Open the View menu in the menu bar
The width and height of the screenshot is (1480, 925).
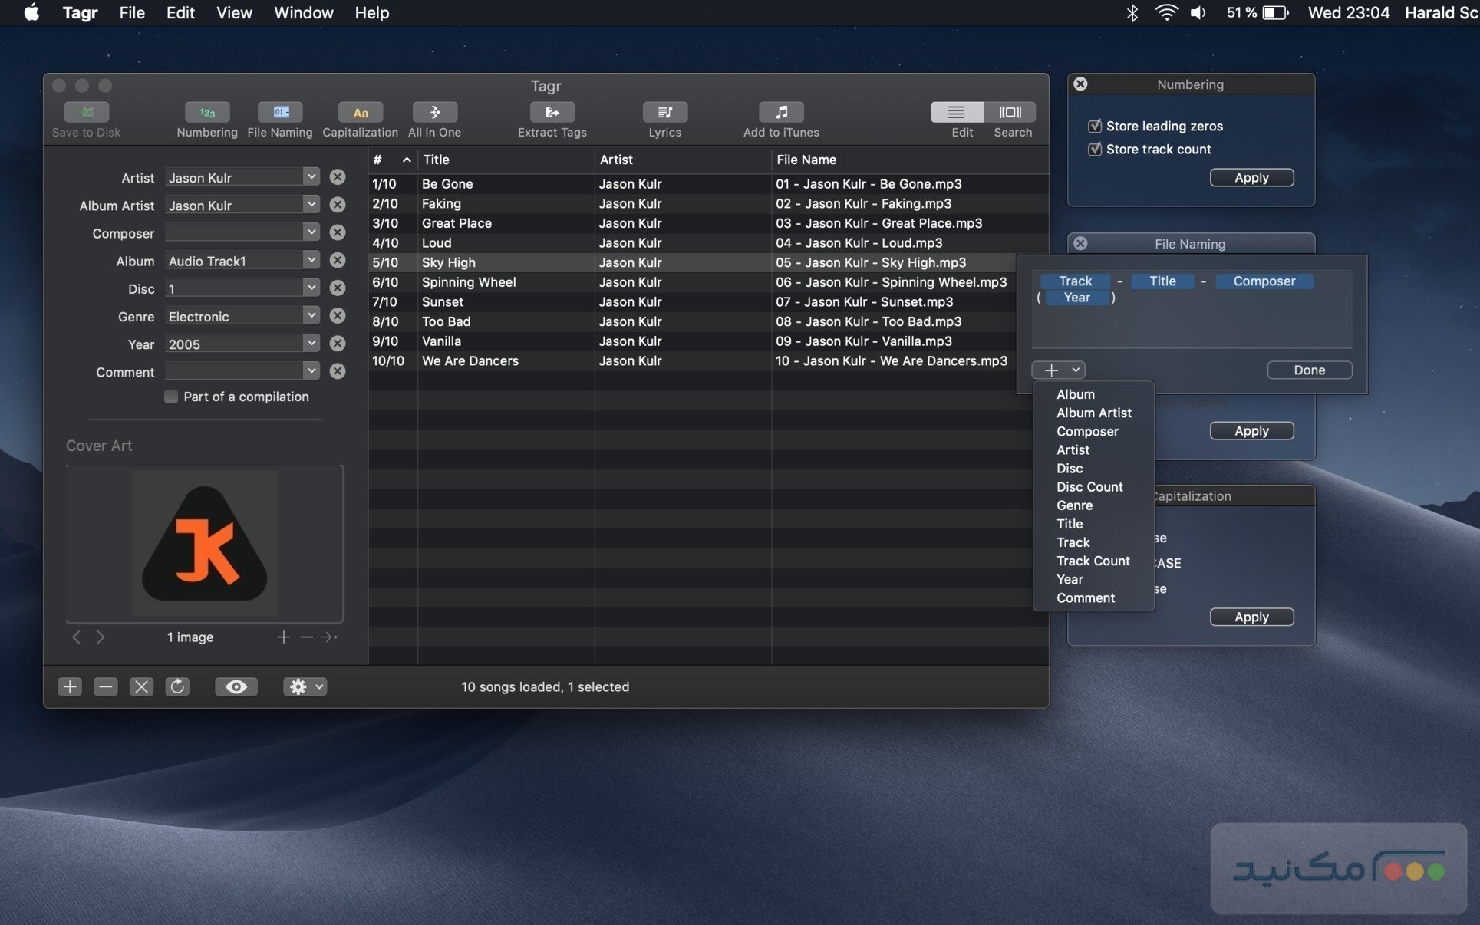click(233, 13)
